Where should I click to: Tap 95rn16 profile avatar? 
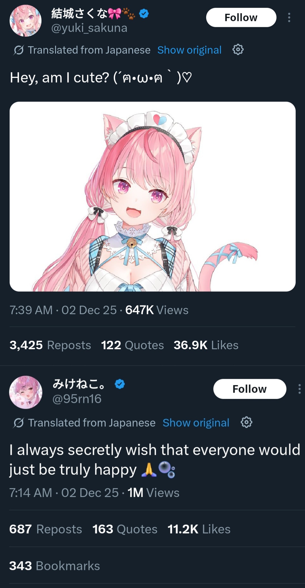(x=26, y=392)
